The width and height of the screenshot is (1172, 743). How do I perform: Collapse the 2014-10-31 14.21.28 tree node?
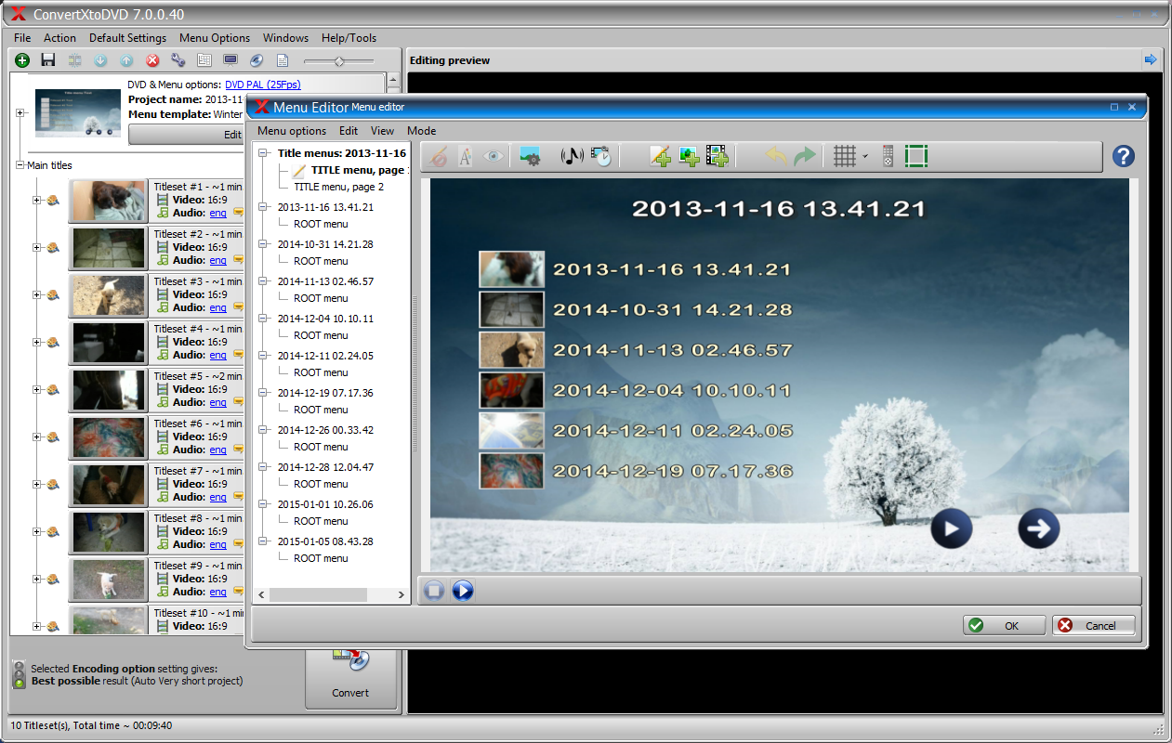click(x=263, y=244)
